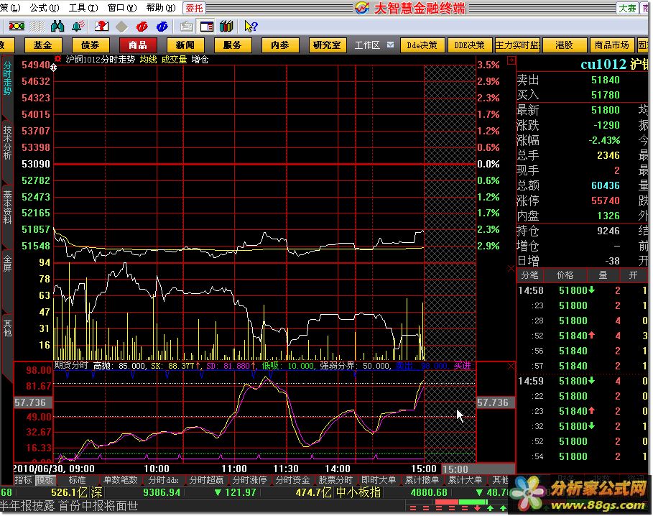This screenshot has width=653, height=516.
Task: Click the traffic light indicator icon
Action: point(17,27)
